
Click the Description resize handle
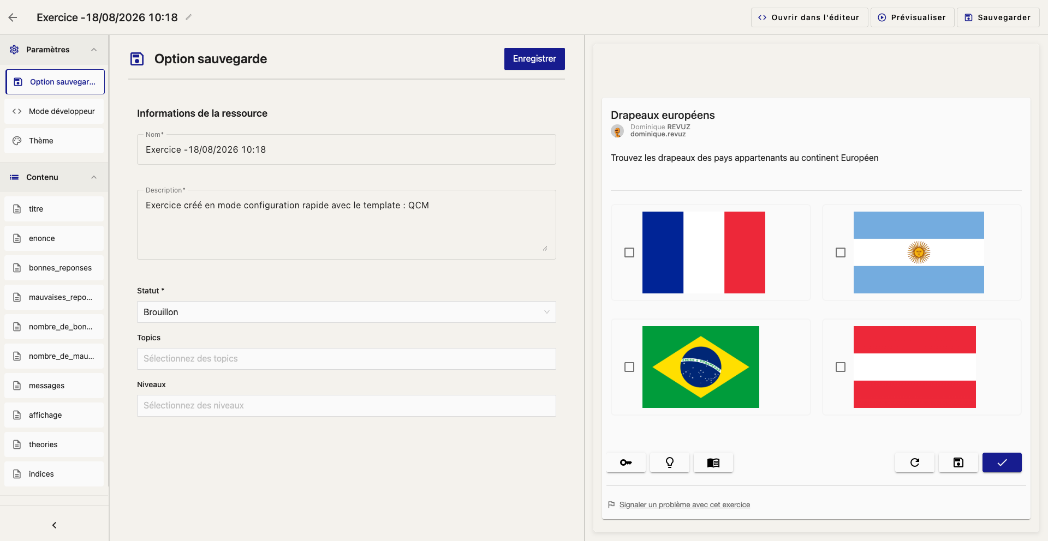pyautogui.click(x=545, y=248)
